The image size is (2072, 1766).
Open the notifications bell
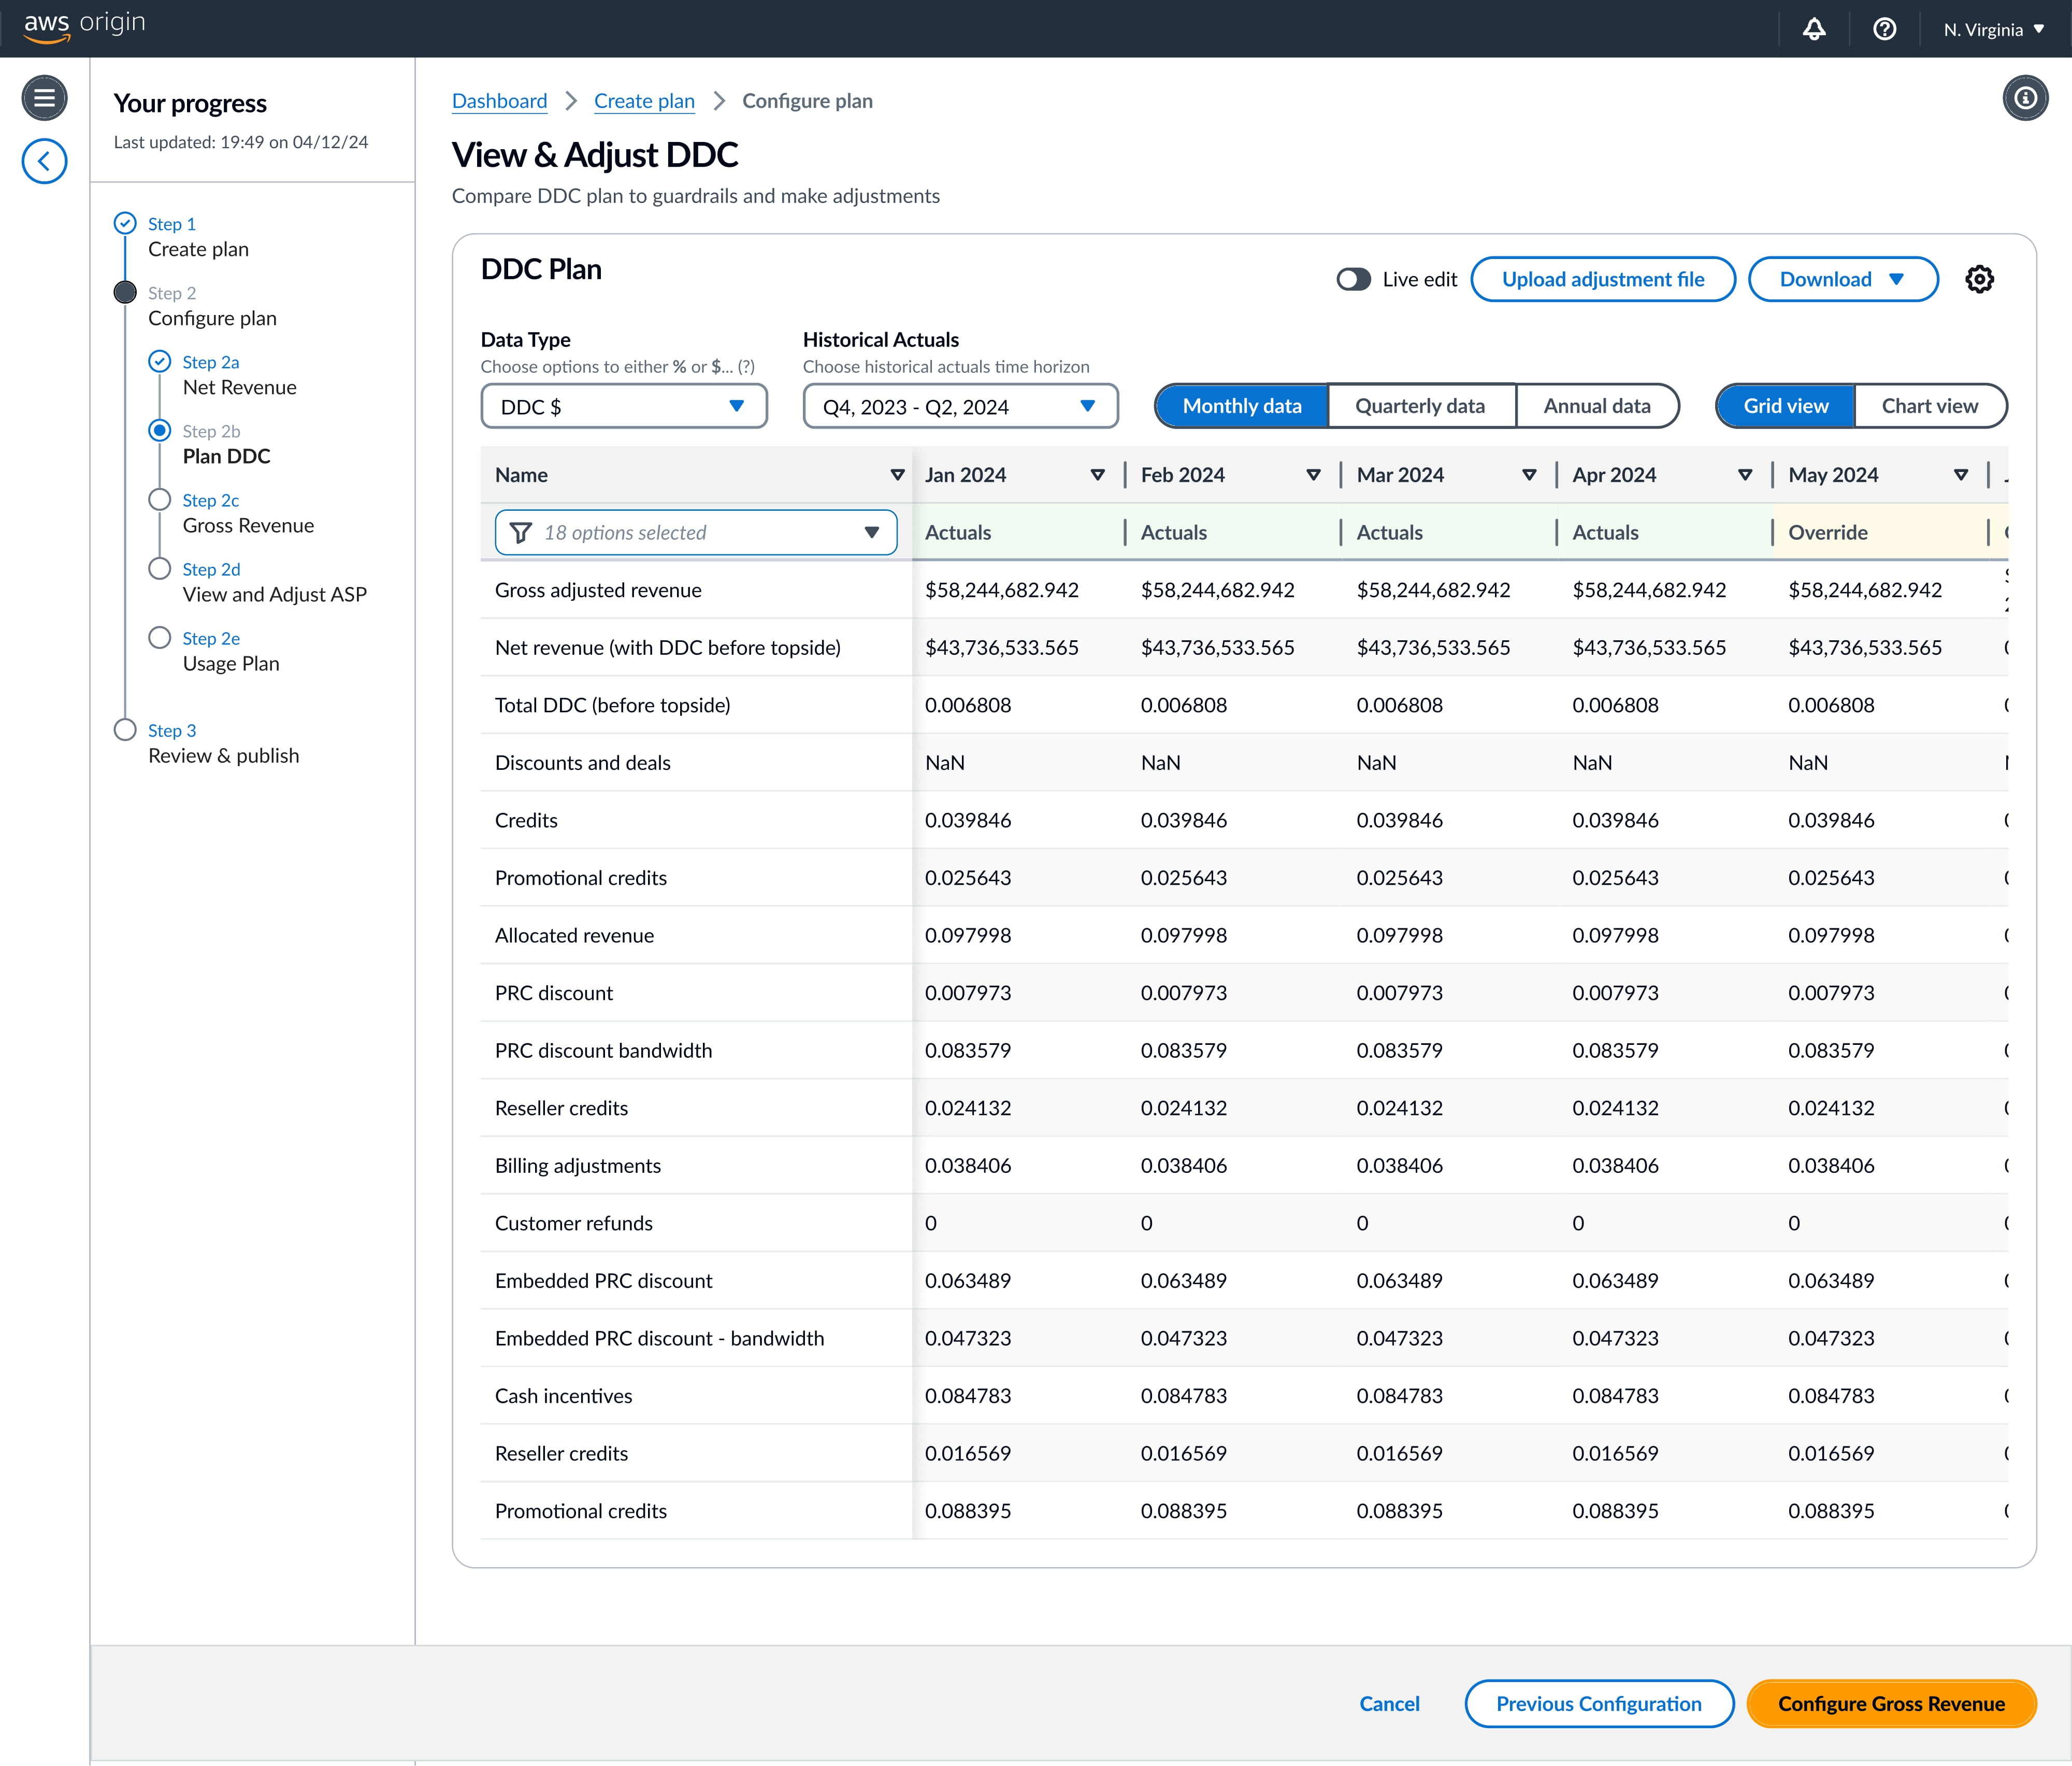[x=1814, y=29]
